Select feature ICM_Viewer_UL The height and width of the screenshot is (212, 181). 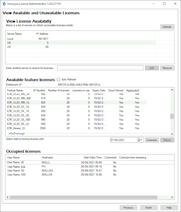[x=76, y=128]
